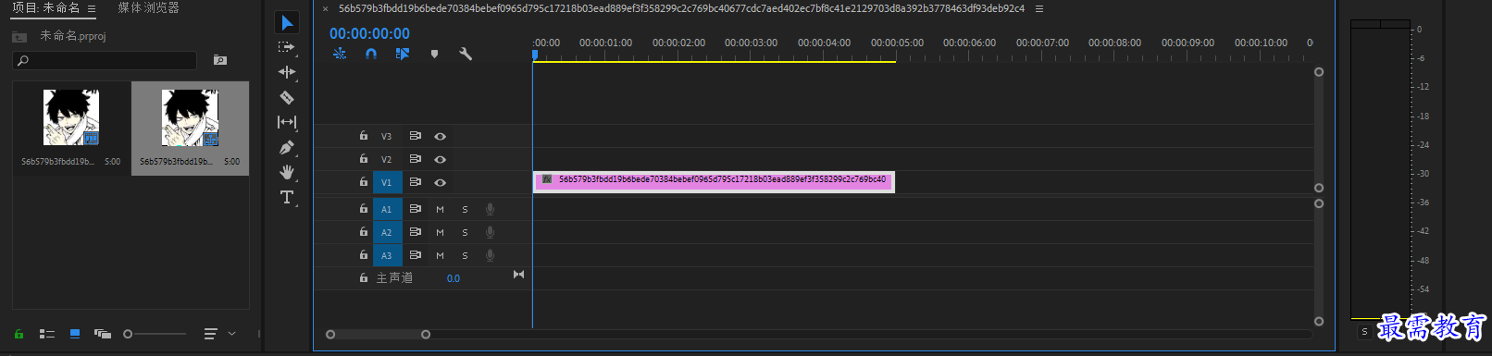Mute audio track A3
Screen dimensions: 1492x356
pyautogui.click(x=441, y=255)
